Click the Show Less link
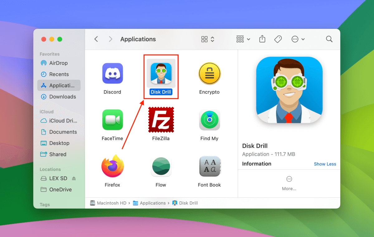 325,164
